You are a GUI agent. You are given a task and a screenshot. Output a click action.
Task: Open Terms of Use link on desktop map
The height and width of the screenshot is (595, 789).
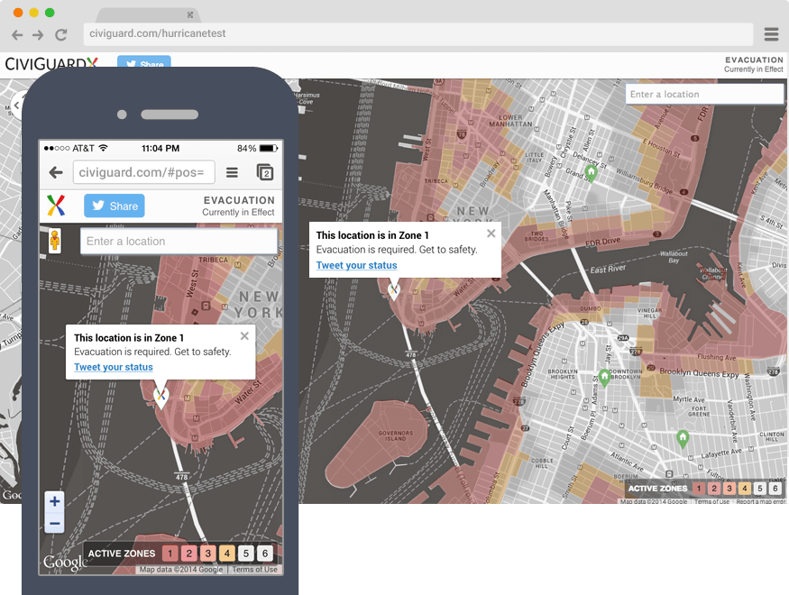pyautogui.click(x=711, y=501)
